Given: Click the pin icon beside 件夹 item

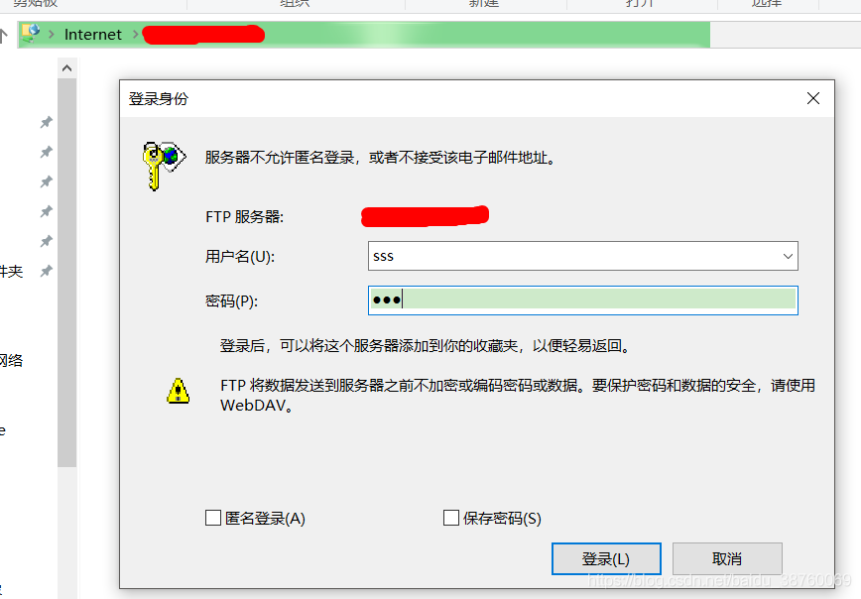Looking at the screenshot, I should [46, 271].
